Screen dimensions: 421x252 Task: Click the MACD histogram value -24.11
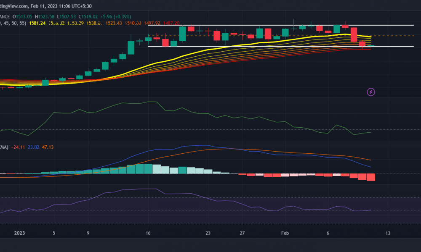coord(18,147)
